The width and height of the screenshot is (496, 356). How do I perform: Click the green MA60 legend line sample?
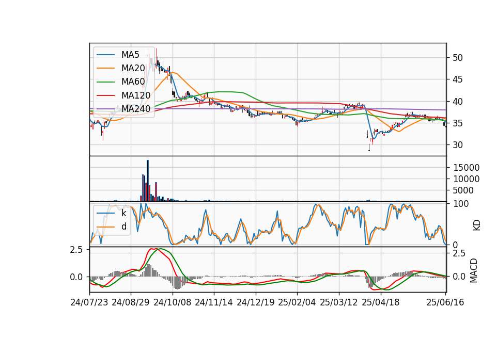coord(105,82)
